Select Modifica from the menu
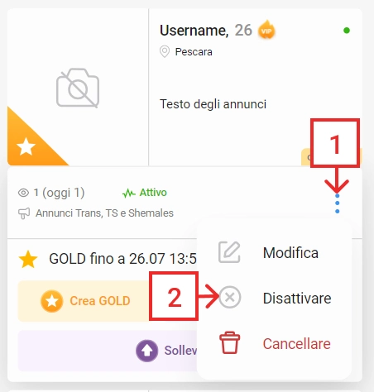 point(290,252)
